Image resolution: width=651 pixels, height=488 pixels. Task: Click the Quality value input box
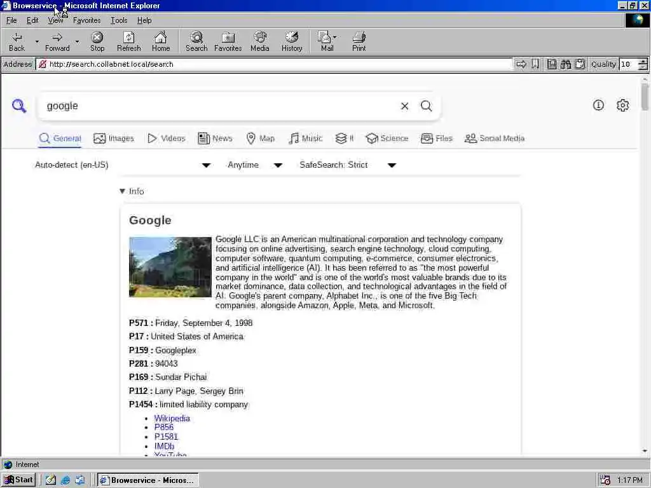click(x=629, y=64)
